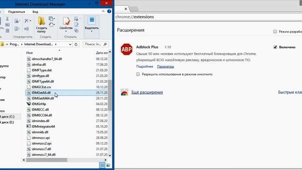Click the History icon in Open group

coord(76,31)
